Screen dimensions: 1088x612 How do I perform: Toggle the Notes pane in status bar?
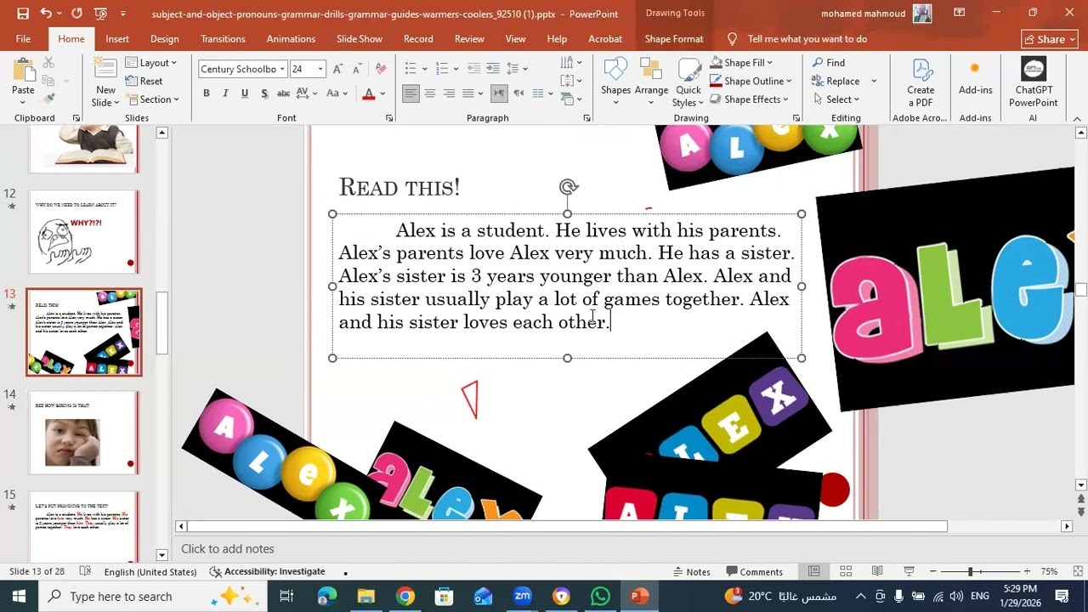click(x=691, y=572)
